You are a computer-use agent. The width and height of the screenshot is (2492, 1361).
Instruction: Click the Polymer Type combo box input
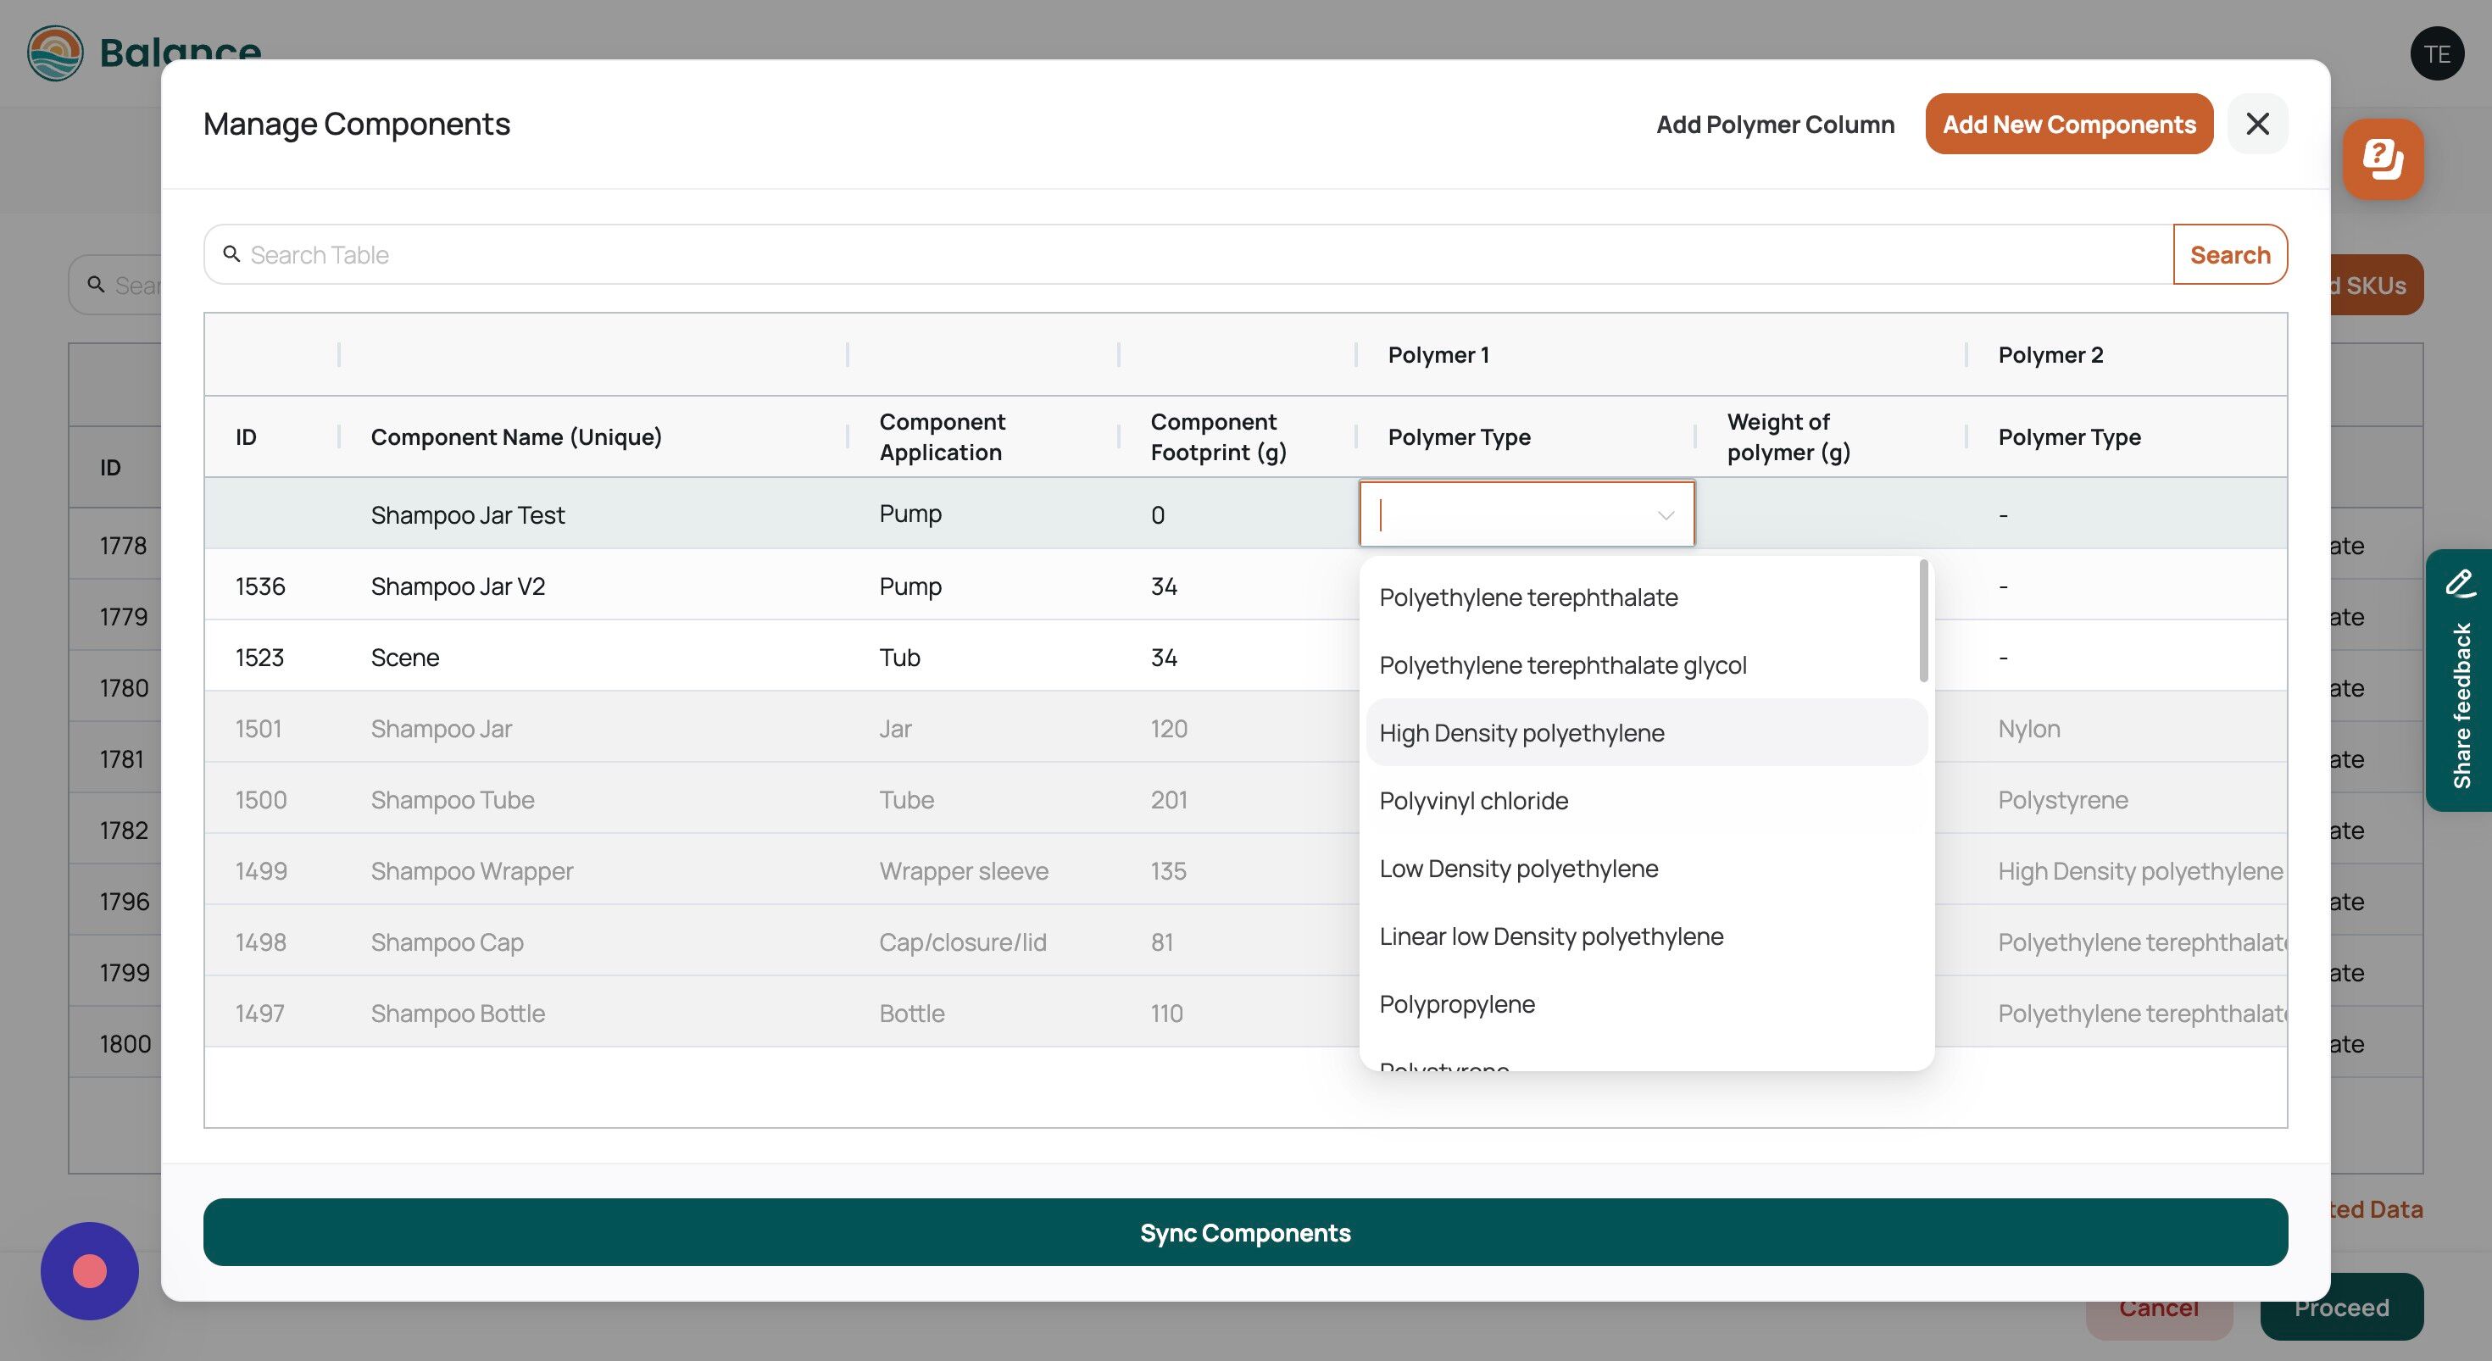1527,514
